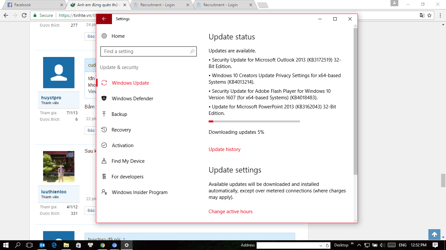Click Change active hours link
This screenshot has height=250, width=446.
click(231, 212)
